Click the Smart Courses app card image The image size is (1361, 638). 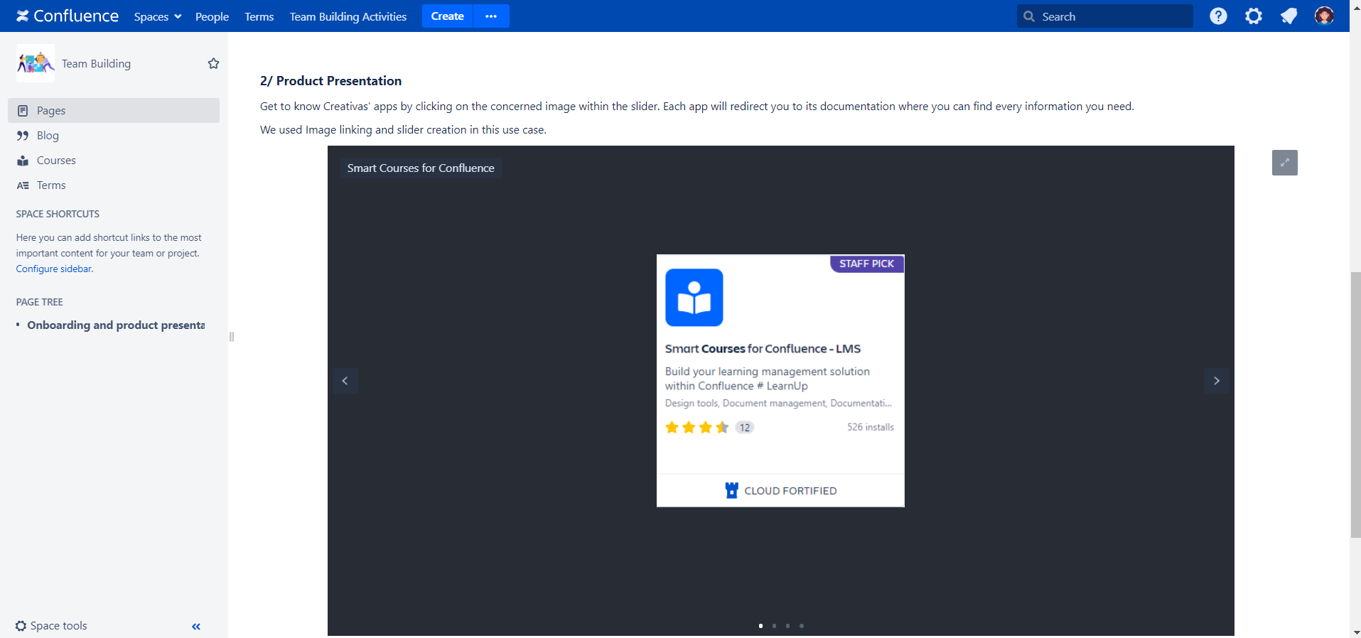(780, 380)
